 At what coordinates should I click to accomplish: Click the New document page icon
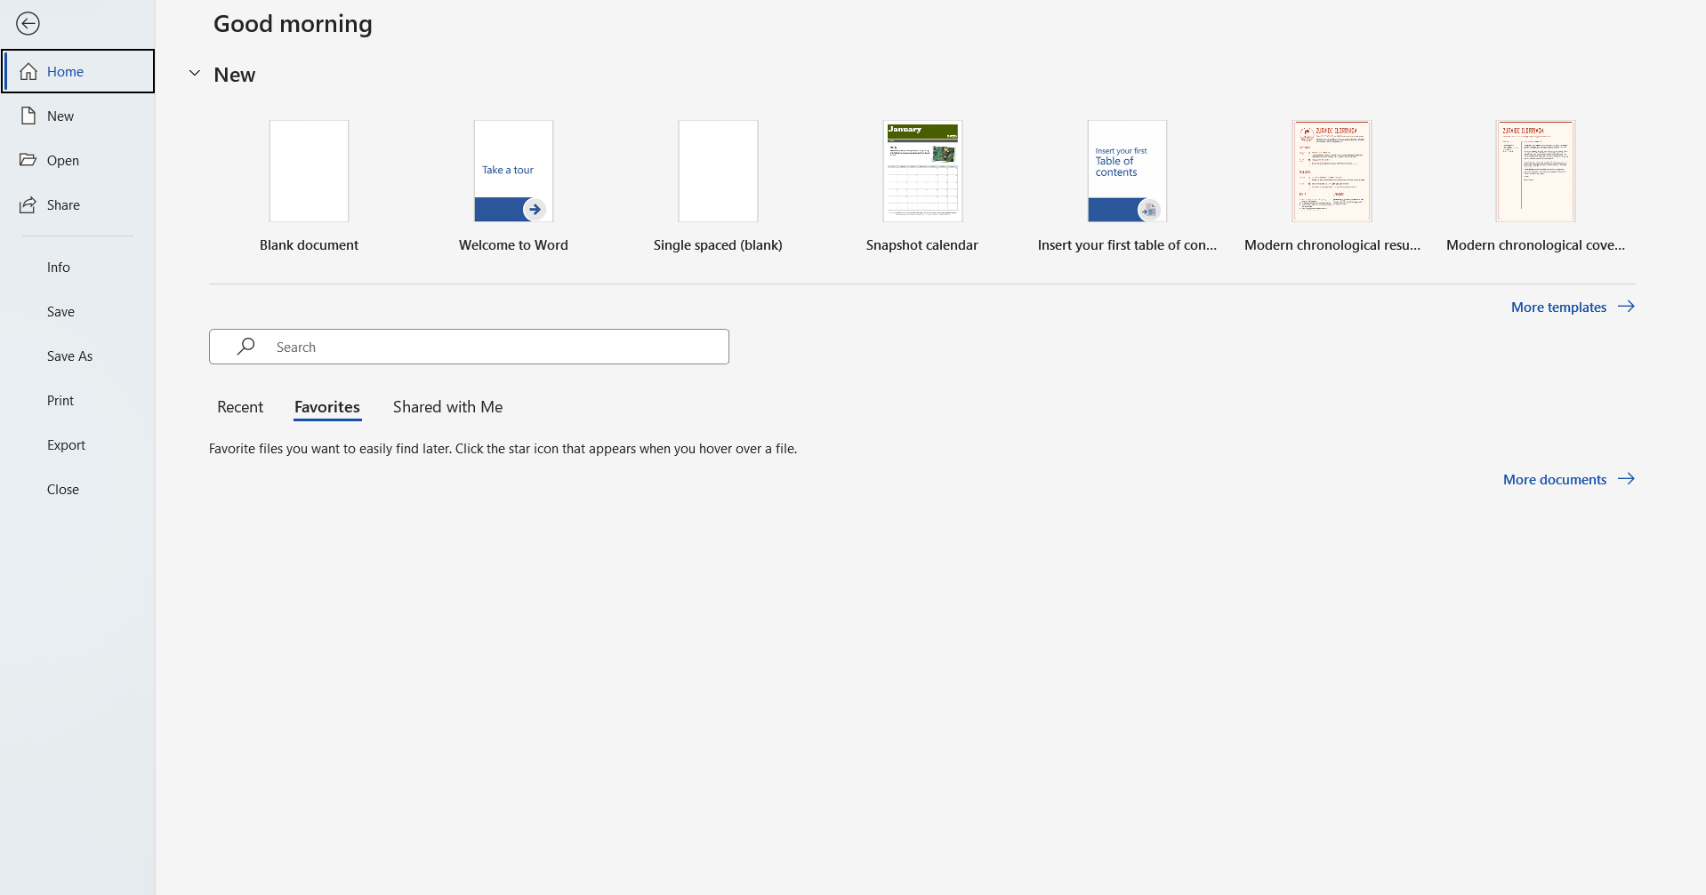28,116
